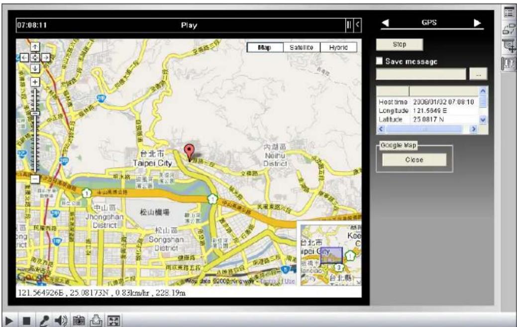
Task: Open the Terms of Use link
Action: [278, 281]
